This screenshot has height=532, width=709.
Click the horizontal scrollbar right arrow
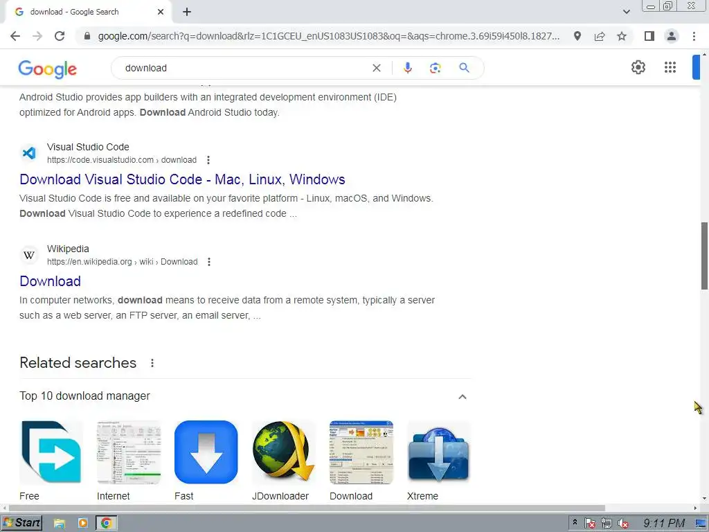(695, 508)
